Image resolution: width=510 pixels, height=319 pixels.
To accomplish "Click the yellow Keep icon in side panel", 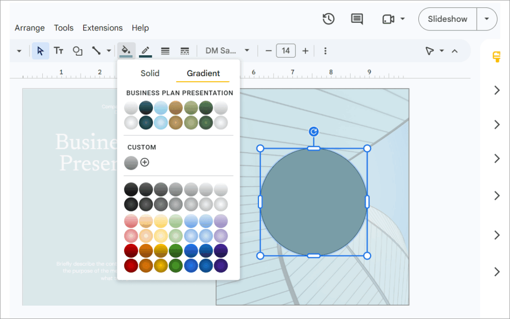I will click(497, 57).
